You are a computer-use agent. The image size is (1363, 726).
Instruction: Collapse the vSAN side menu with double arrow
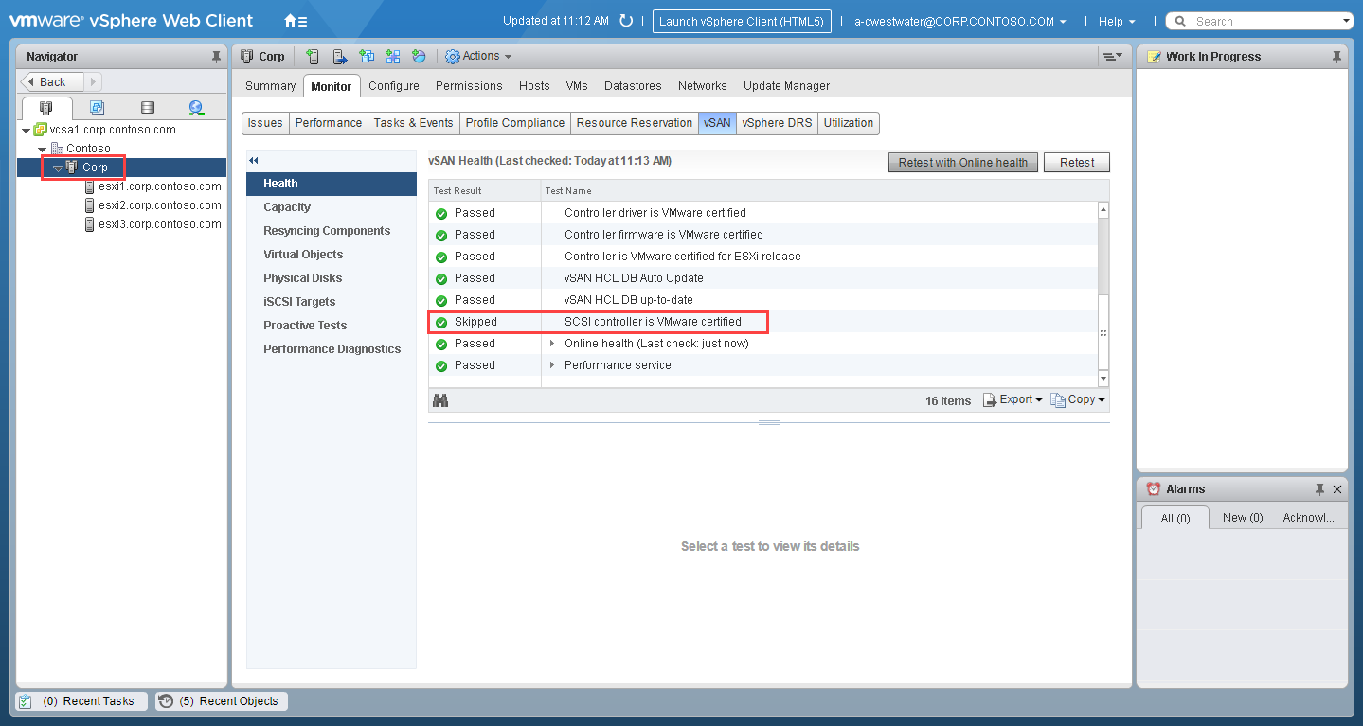(x=254, y=161)
